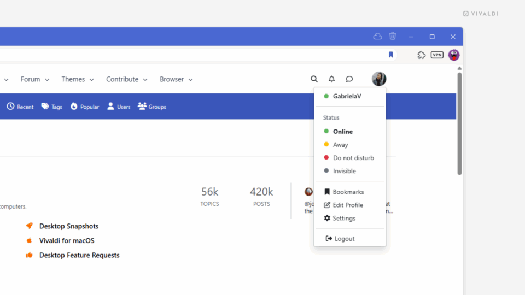Image resolution: width=525 pixels, height=295 pixels.
Task: Click the forum user avatar
Action: [x=378, y=79]
